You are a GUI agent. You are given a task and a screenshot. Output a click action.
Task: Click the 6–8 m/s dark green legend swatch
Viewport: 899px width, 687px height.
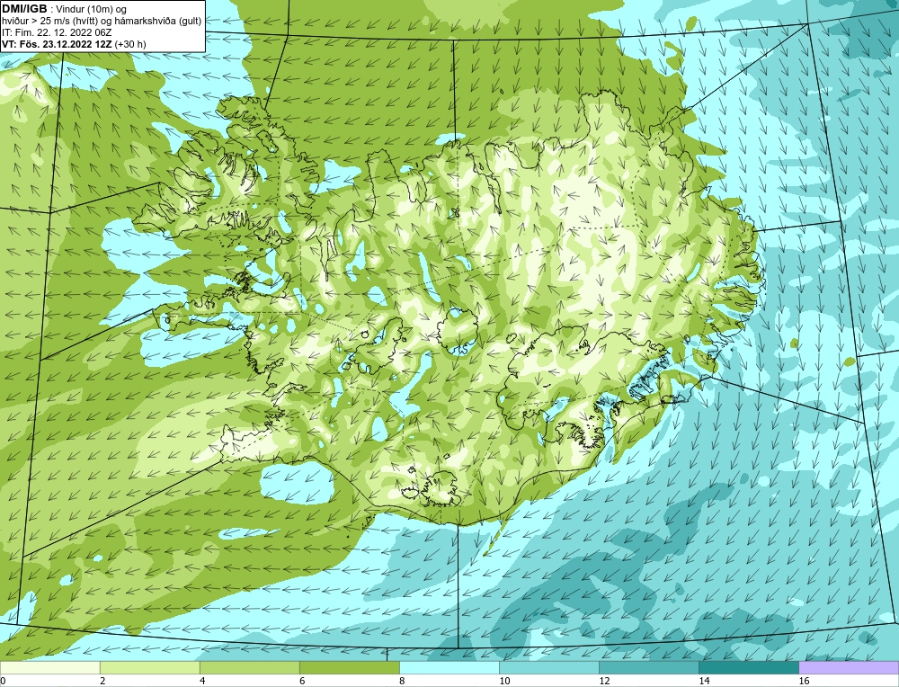[x=349, y=668]
